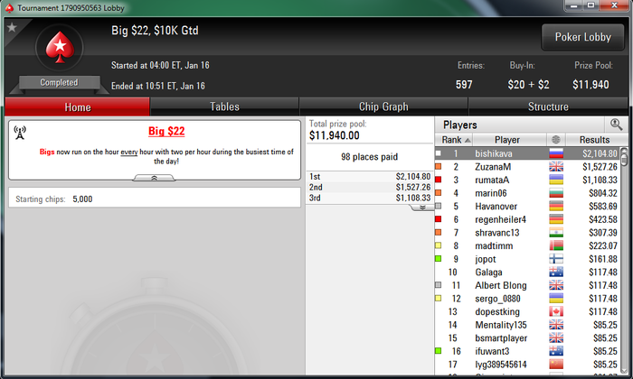Click the favorite star icon in top-left corner
This screenshot has height=379, width=633.
(x=12, y=27)
